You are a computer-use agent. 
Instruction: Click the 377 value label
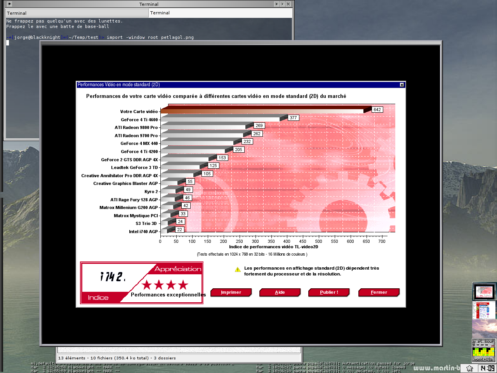coord(294,118)
